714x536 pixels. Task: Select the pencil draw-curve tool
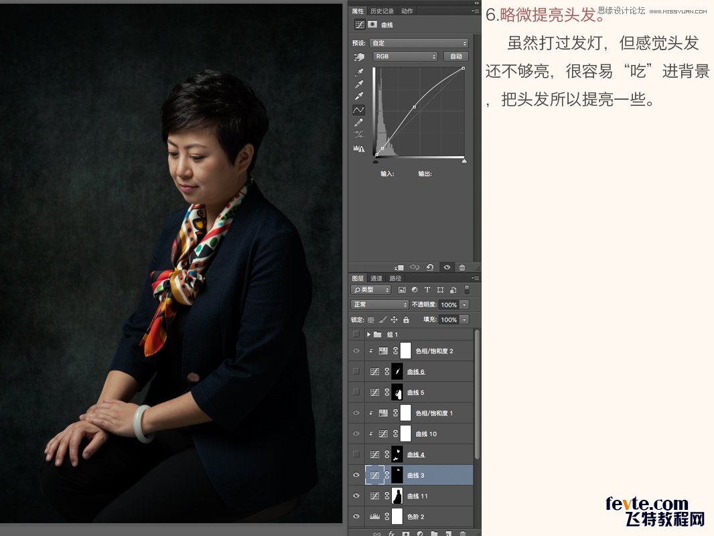[358, 123]
